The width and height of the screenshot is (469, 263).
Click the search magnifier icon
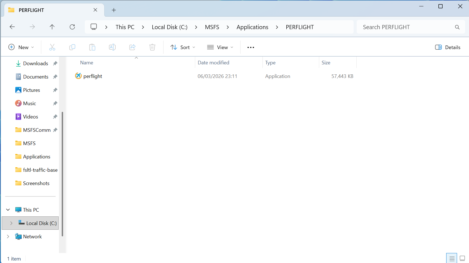457,27
